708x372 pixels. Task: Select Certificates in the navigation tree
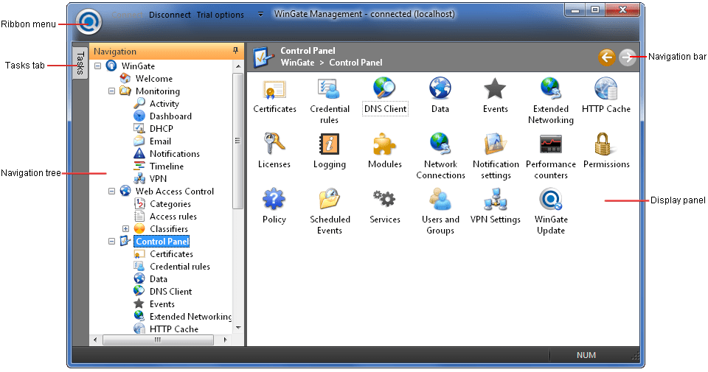(x=172, y=254)
